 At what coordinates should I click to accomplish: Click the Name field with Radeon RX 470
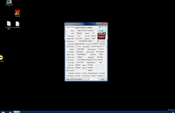(86, 31)
